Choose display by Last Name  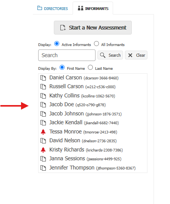pyautogui.click(x=90, y=67)
